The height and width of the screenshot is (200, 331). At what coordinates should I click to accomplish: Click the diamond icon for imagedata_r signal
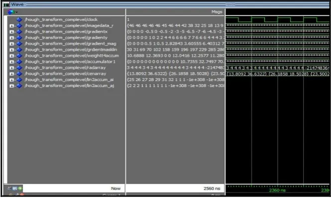coord(19,26)
